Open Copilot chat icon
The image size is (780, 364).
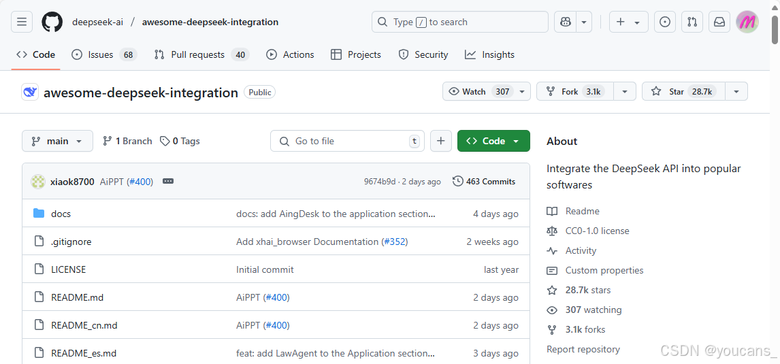point(565,22)
